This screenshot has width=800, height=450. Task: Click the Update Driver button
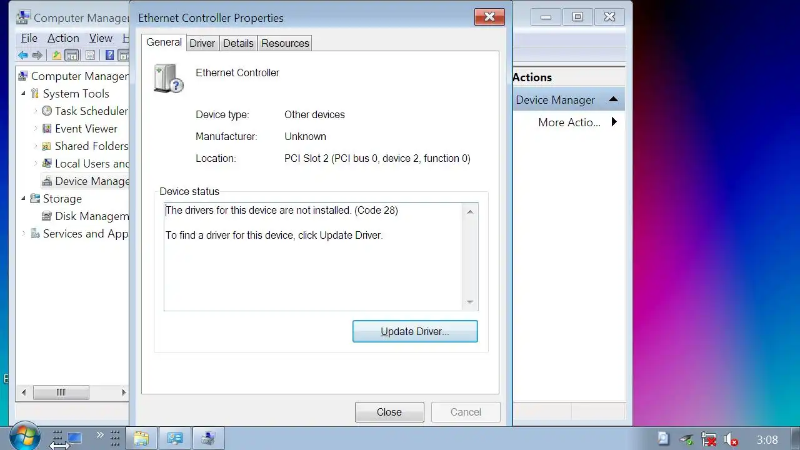(x=415, y=331)
